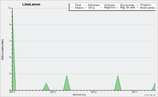Click the Discusiones legend entry

coord(125,5)
